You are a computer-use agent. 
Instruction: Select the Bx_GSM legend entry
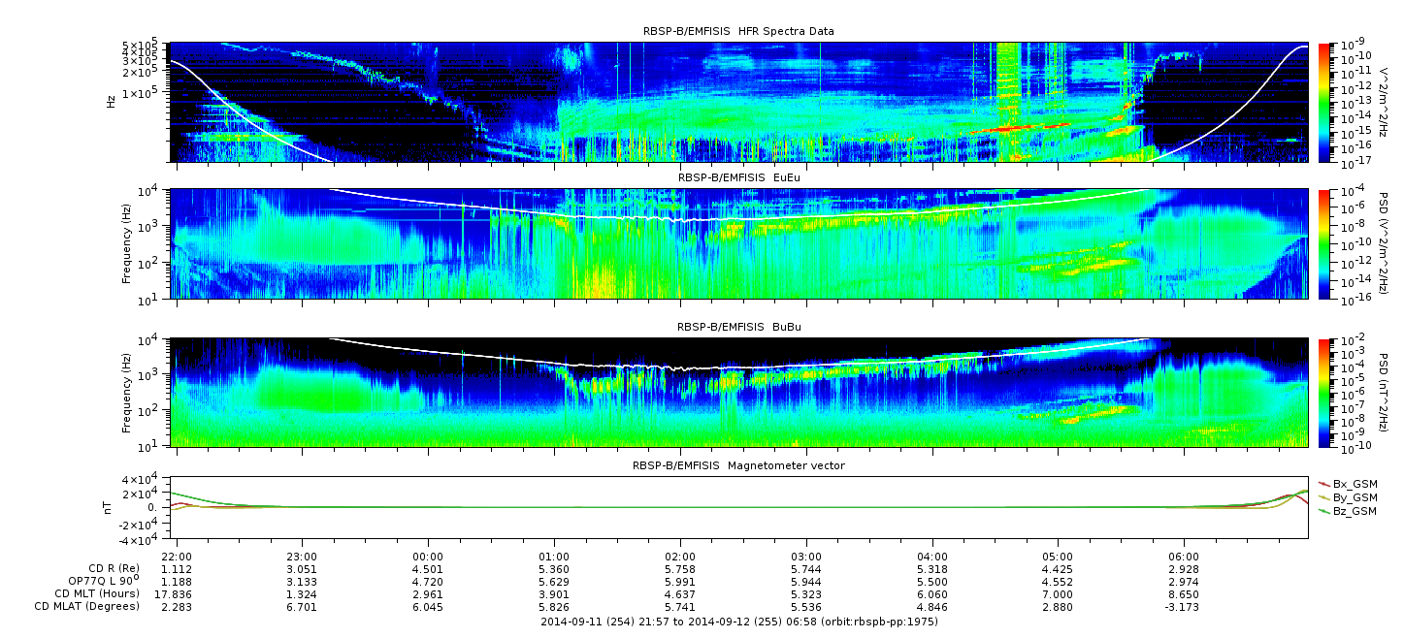1354,484
